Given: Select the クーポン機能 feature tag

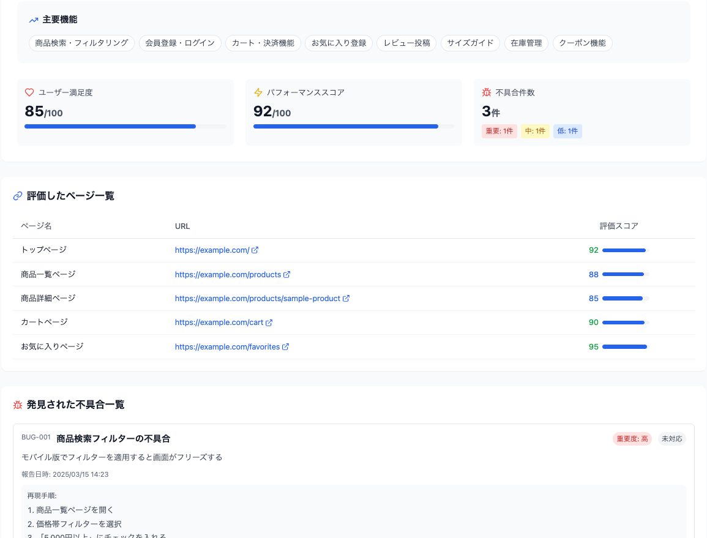Looking at the screenshot, I should click(x=582, y=43).
